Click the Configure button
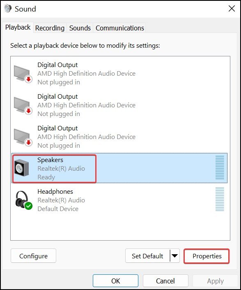Viewport: 241px width, 290px height. tap(33, 256)
